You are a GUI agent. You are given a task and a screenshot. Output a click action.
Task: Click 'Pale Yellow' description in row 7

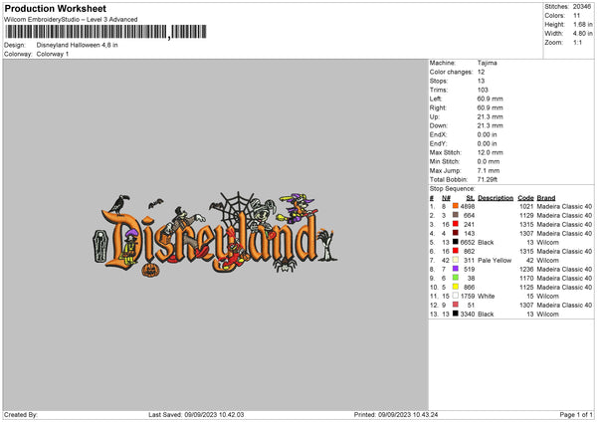pos(495,261)
